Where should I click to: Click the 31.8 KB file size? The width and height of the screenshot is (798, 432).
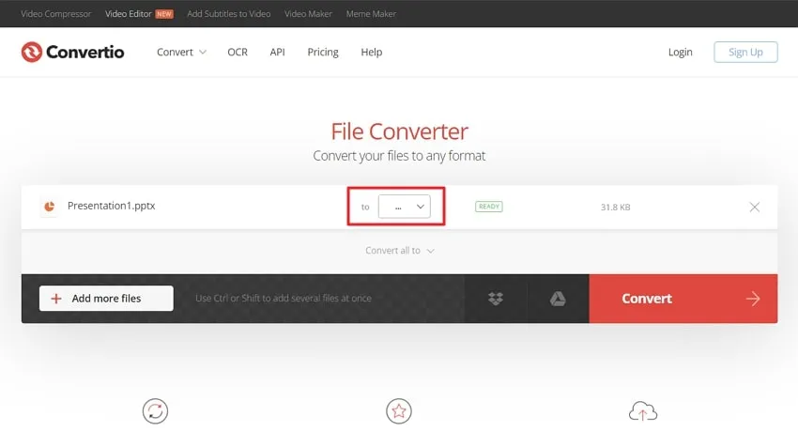[615, 208]
